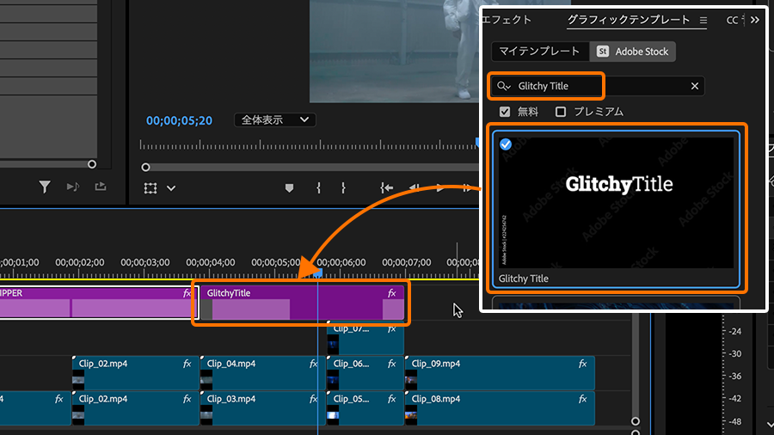
Task: Click 00;00;07;00 on timeline ruler
Action: point(406,262)
